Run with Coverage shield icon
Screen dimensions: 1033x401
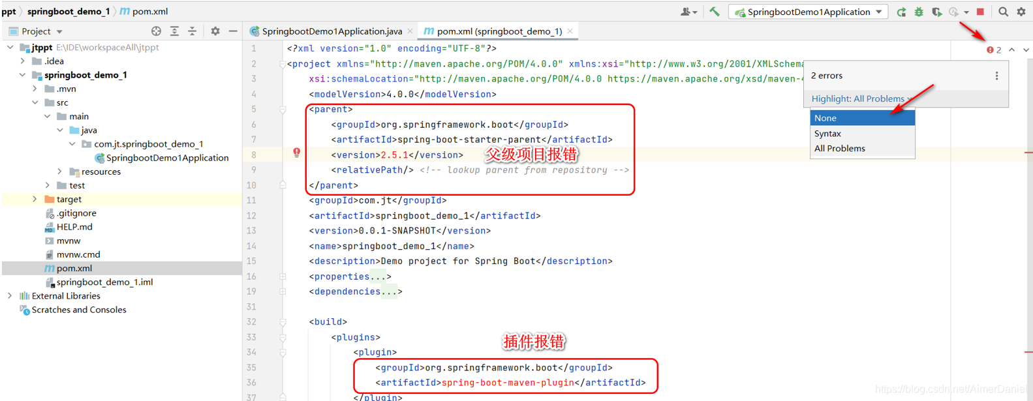936,12
